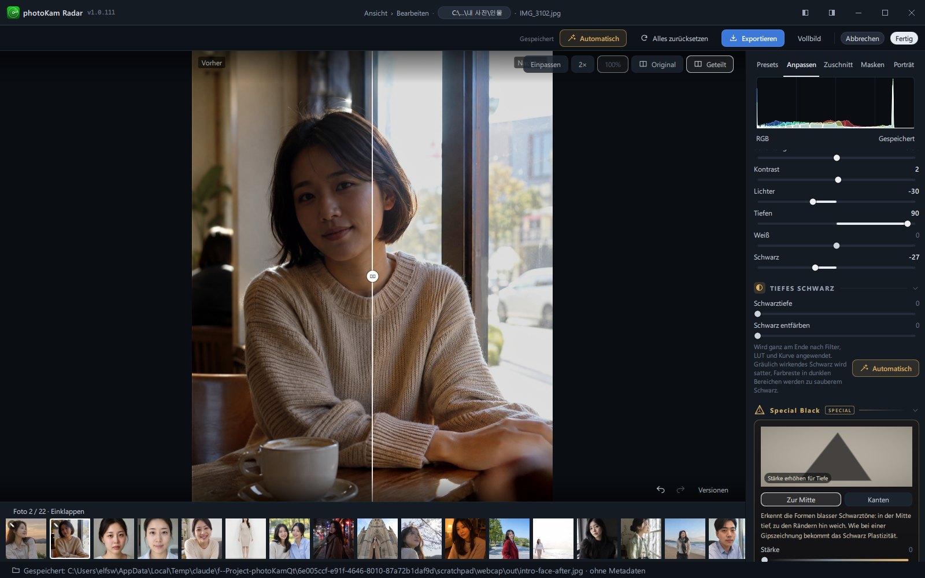The width and height of the screenshot is (925, 578).
Task: Select the Kanten mode
Action: 878,499
